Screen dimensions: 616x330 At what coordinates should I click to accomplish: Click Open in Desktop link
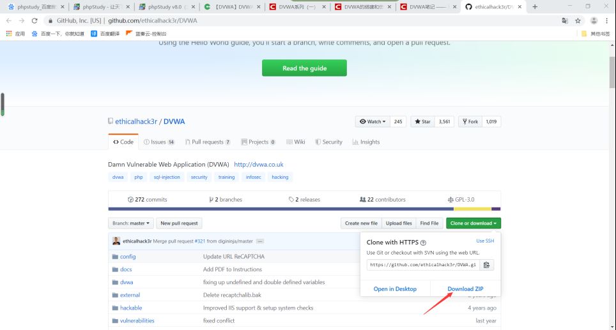tap(395, 289)
